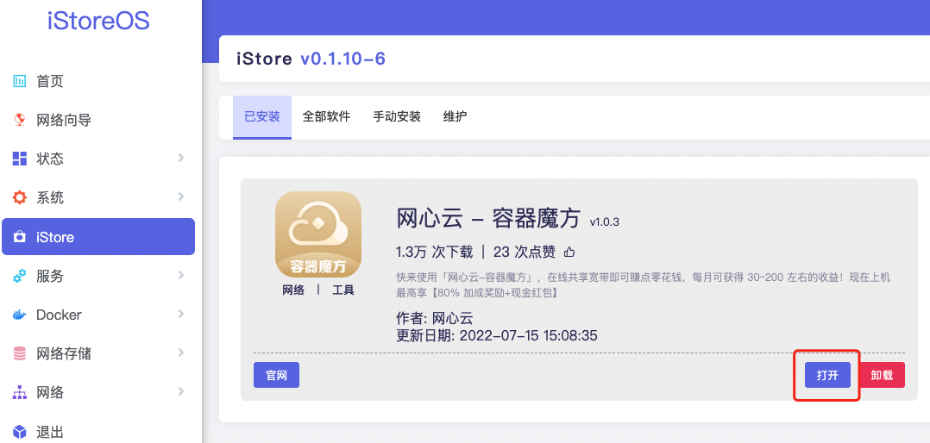The image size is (930, 443).
Task: Expand the 服务 menu chevron
Action: pos(181,276)
